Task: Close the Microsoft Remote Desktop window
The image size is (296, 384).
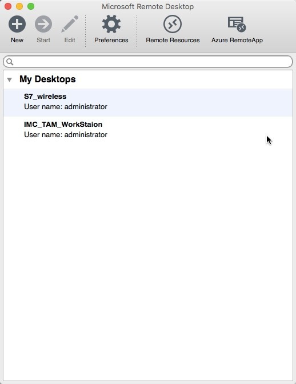Action: (8, 6)
